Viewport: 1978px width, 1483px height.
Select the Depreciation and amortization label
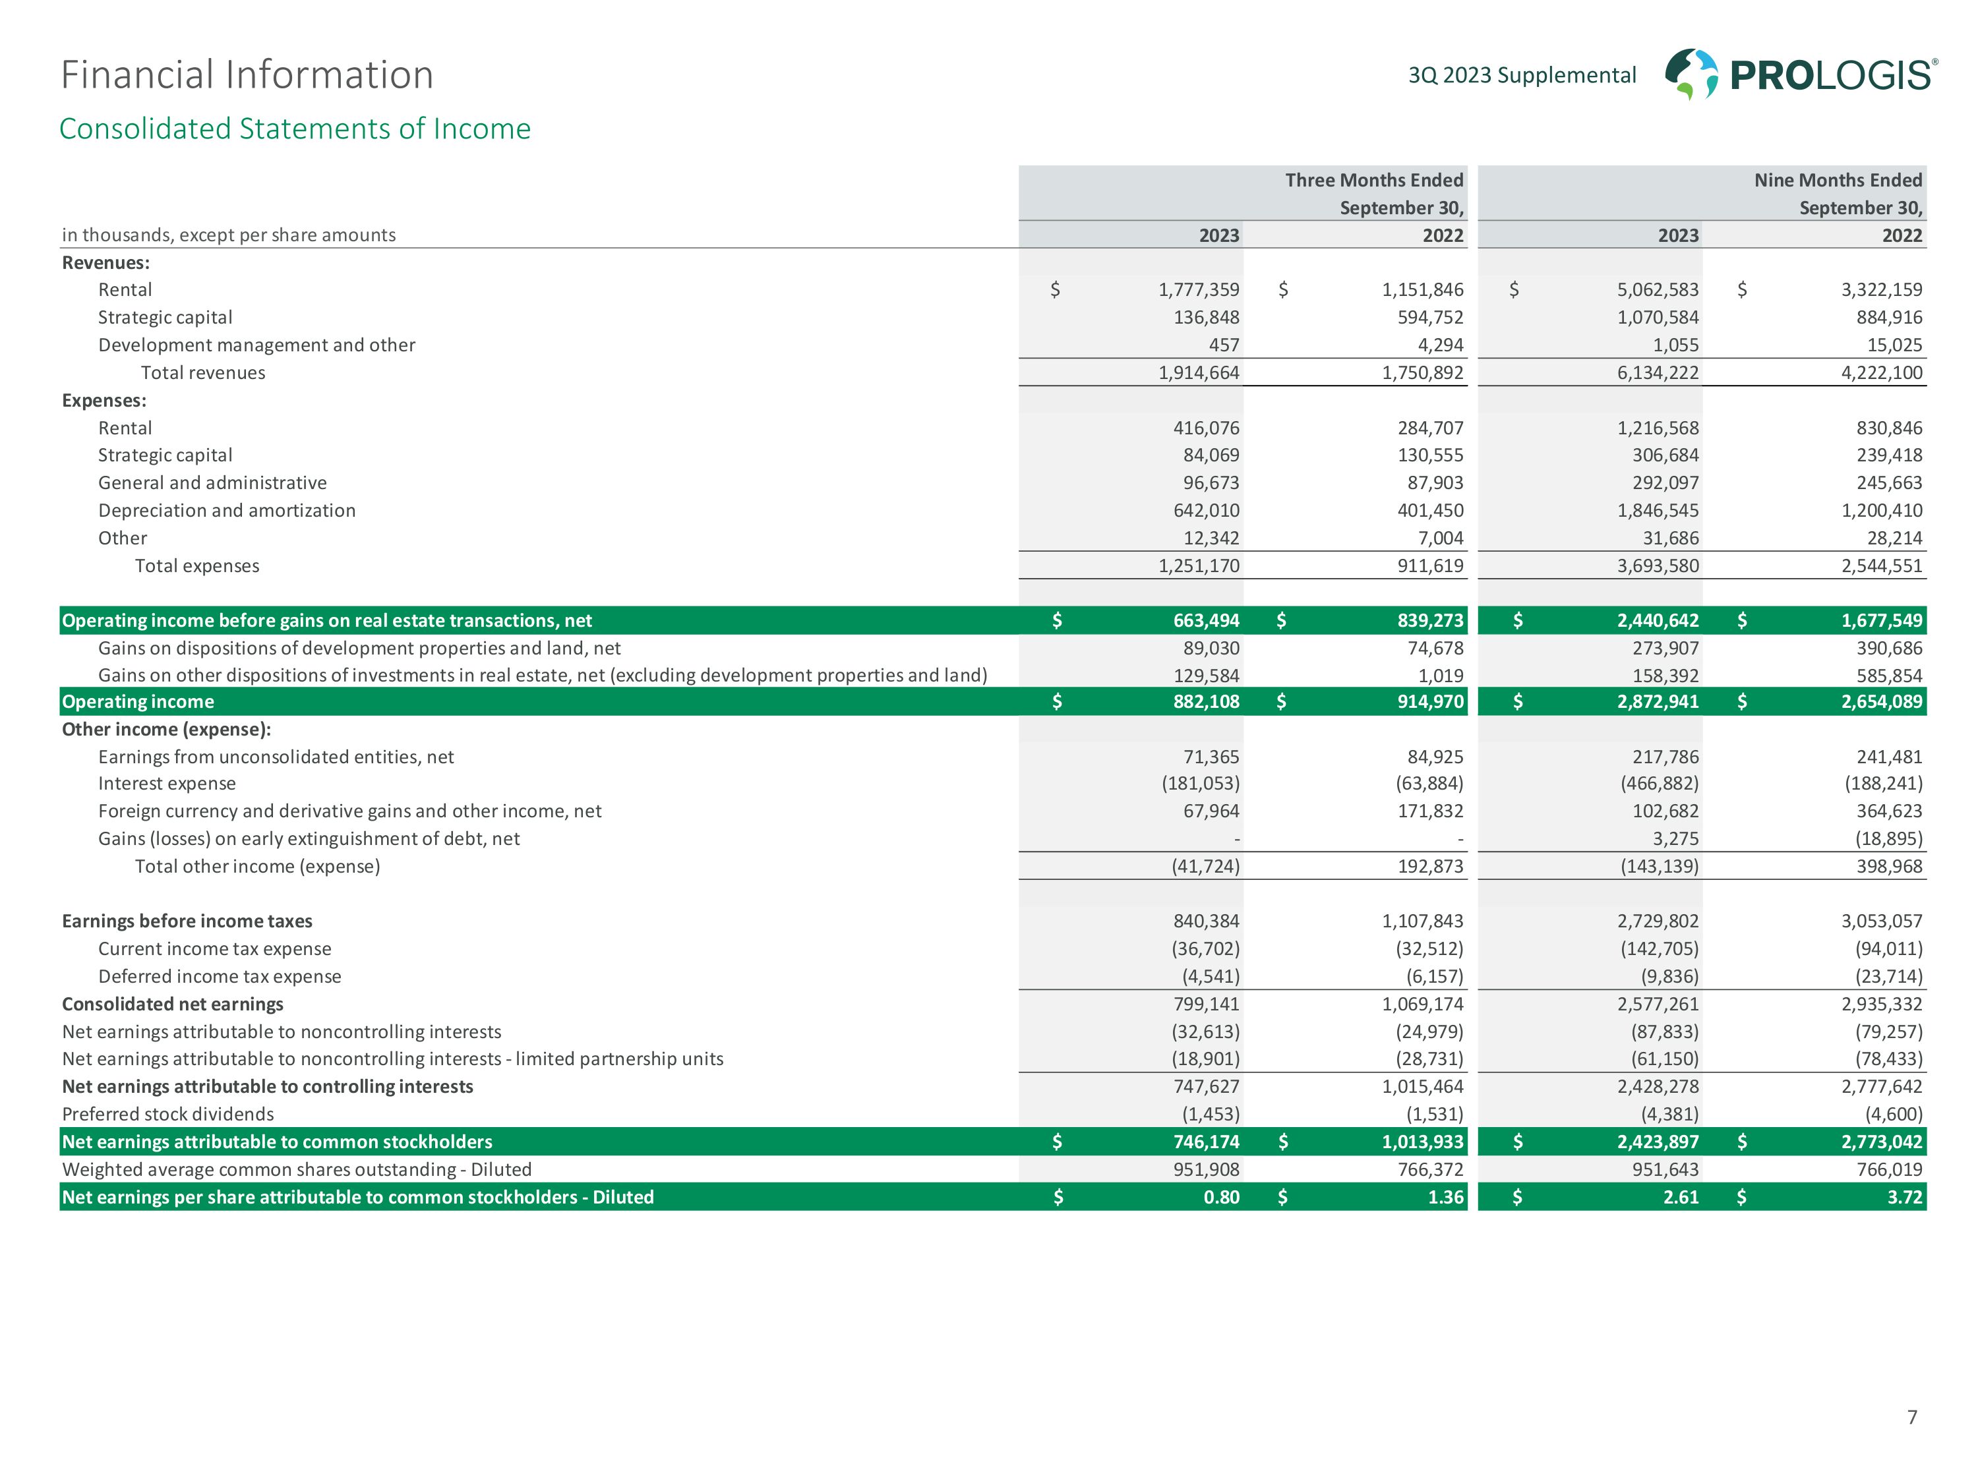tap(227, 510)
